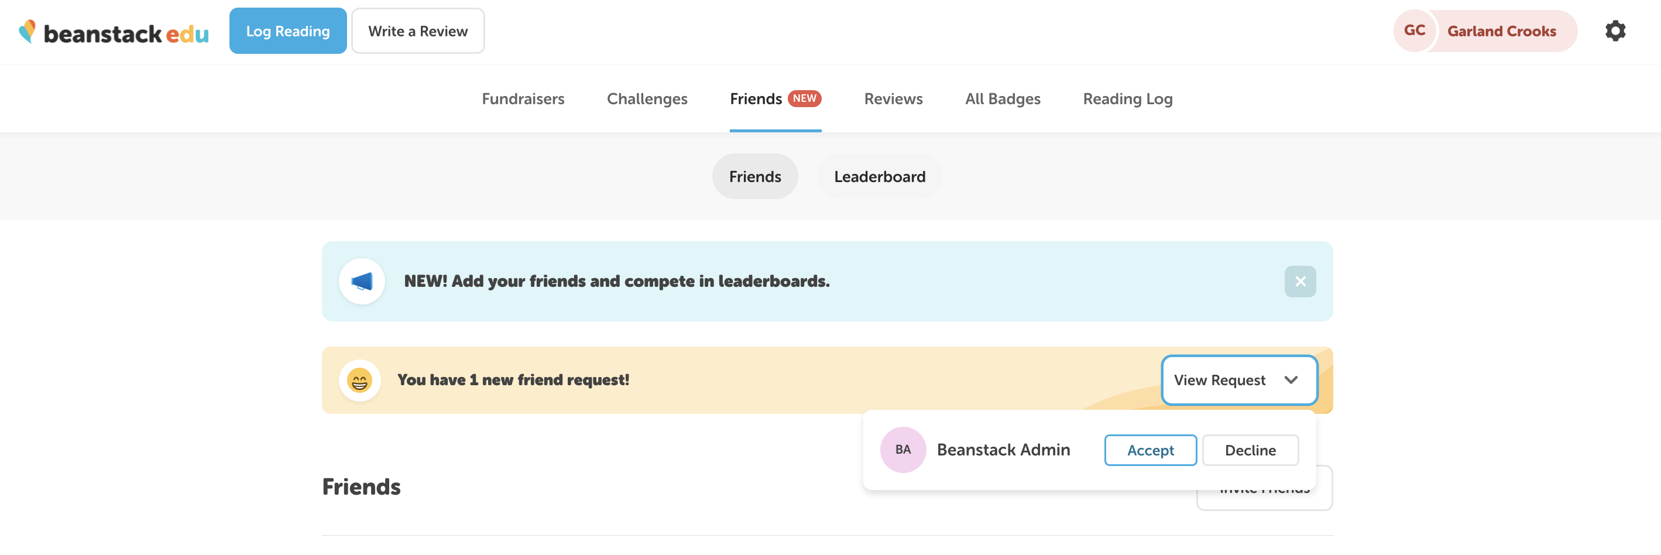Select the Friends pill filter
This screenshot has width=1661, height=555.
click(x=754, y=176)
